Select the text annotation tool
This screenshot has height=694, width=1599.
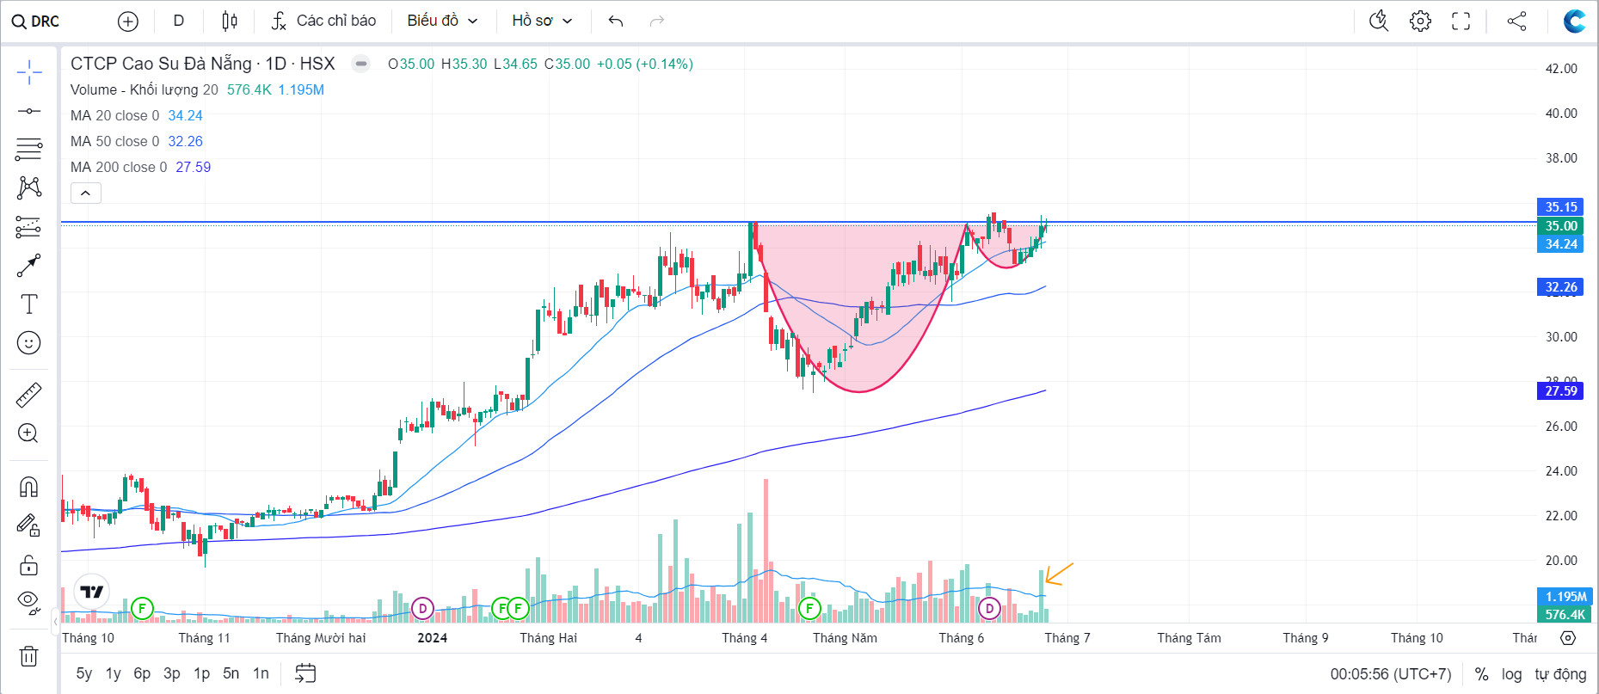(28, 304)
